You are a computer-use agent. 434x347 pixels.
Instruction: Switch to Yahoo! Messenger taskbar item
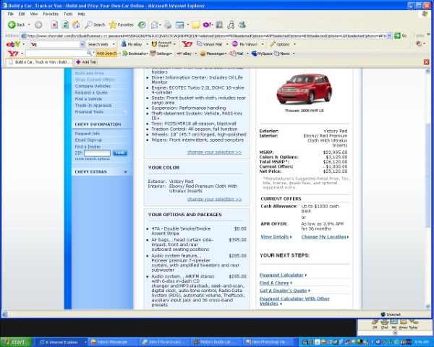(x=112, y=342)
